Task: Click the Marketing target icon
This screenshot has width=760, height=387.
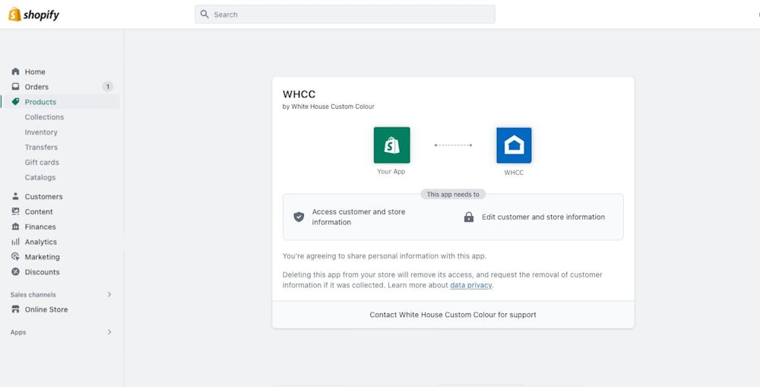Action: click(15, 257)
